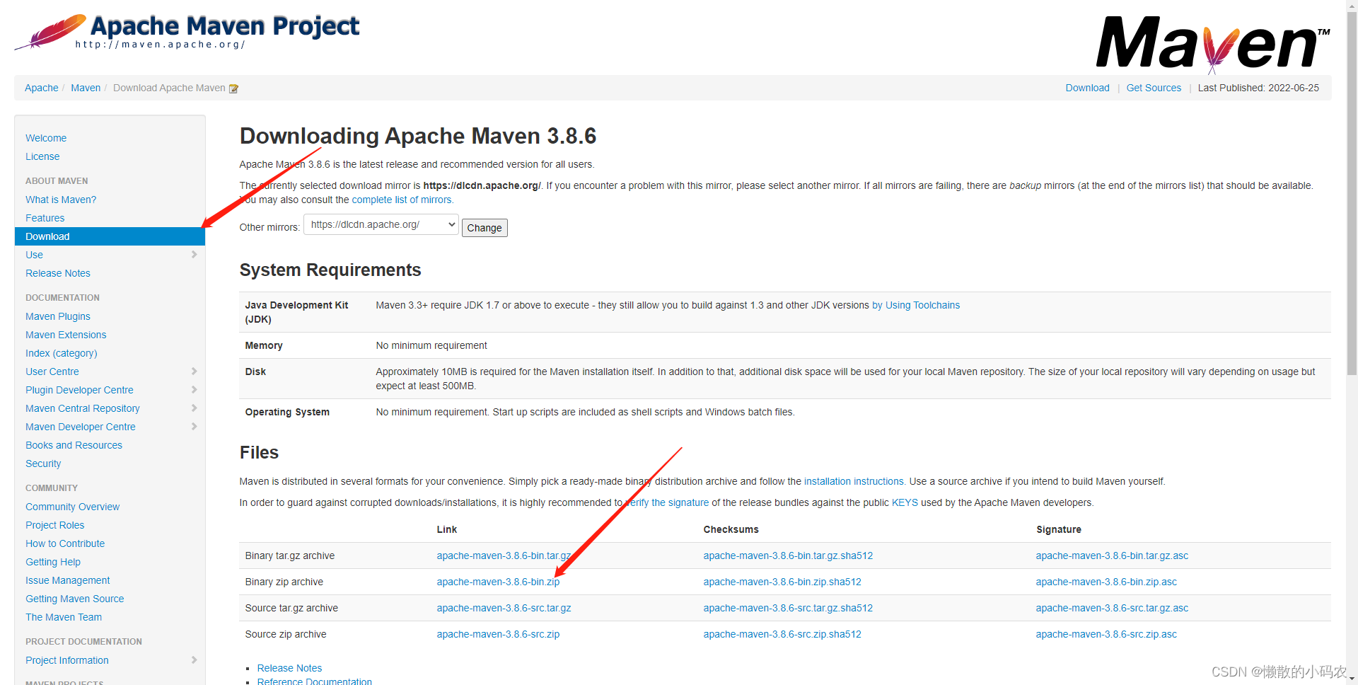Viewport: 1358px width, 685px height.
Task: Expand the Project Information section
Action: point(195,660)
